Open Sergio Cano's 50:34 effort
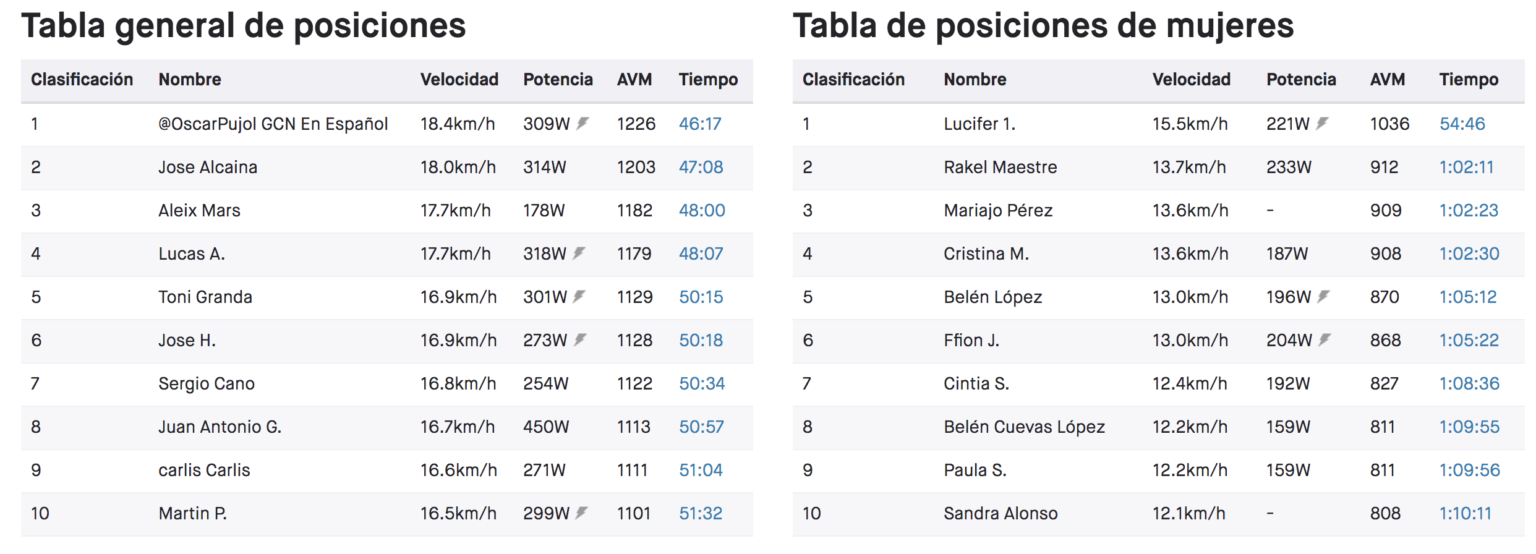This screenshot has height=554, width=1536. pyautogui.click(x=702, y=383)
